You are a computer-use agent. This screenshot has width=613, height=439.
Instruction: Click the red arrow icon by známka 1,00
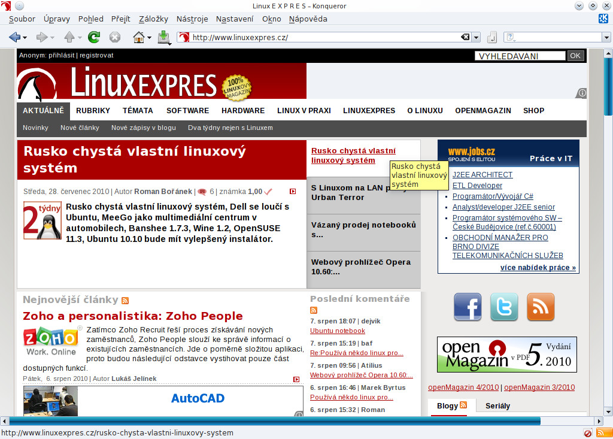coord(293,191)
